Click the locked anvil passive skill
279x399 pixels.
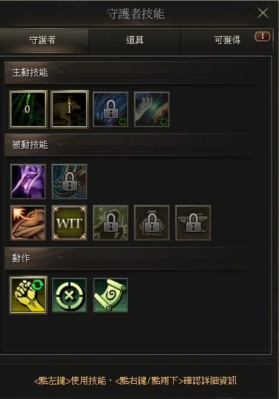click(x=193, y=223)
